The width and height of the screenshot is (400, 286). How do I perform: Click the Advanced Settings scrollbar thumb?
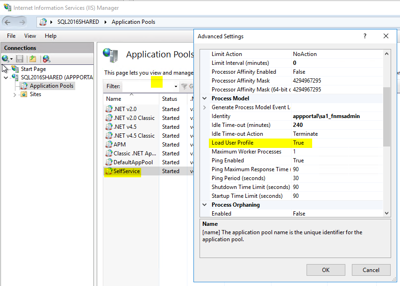[387, 117]
